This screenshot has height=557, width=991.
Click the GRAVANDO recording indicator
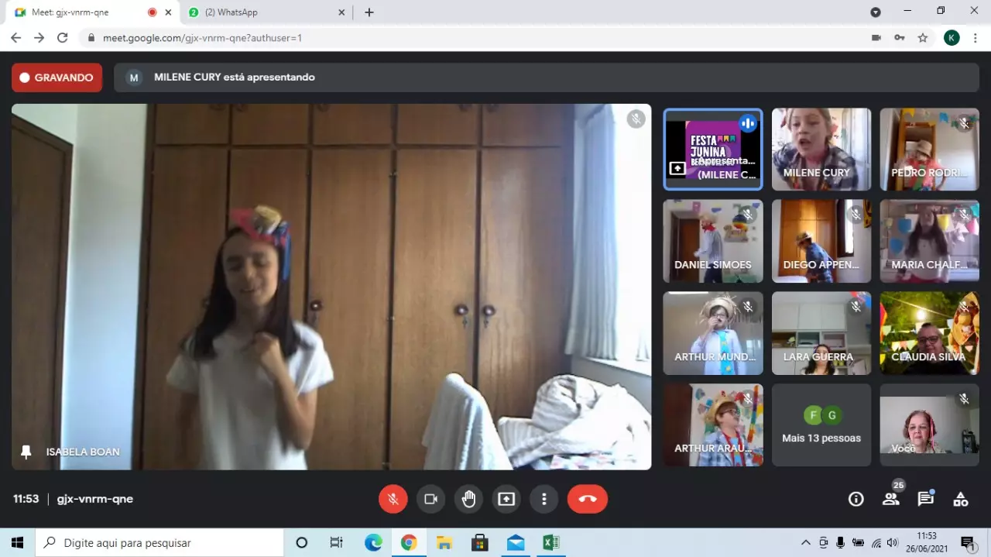(x=57, y=77)
